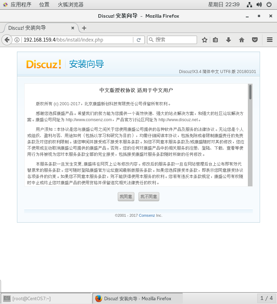The image size is (277, 304).
Task: Click the magnifier icon in the search box
Action: [151, 40]
